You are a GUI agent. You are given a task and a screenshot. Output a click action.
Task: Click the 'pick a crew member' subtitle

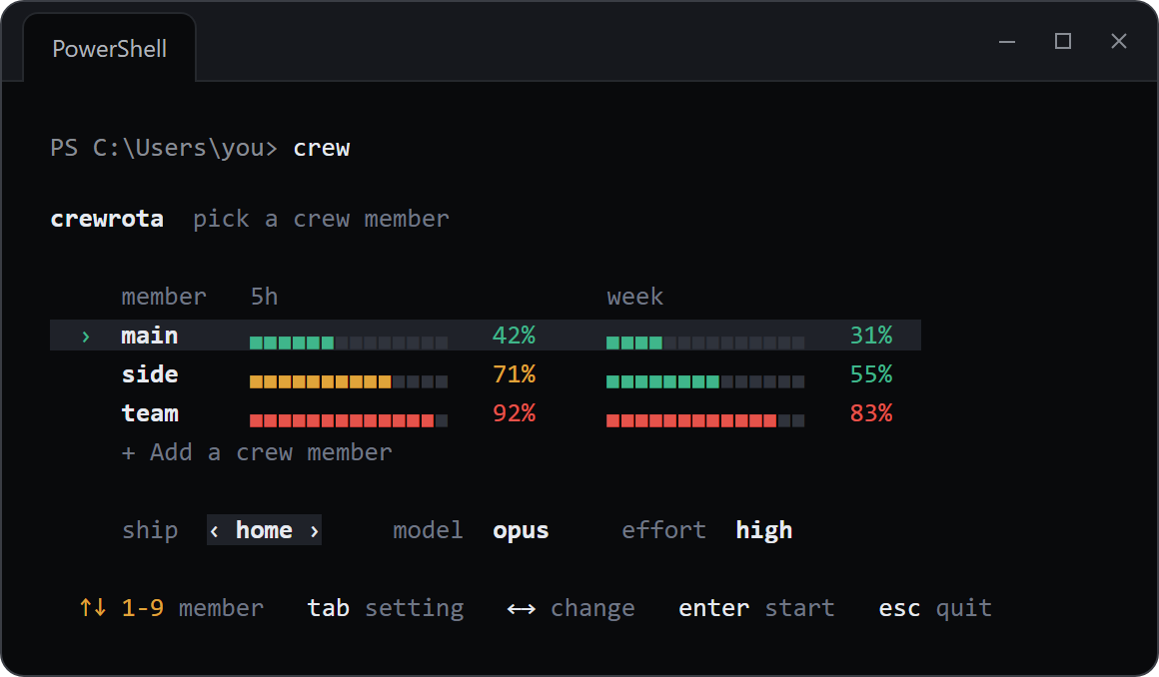click(321, 219)
